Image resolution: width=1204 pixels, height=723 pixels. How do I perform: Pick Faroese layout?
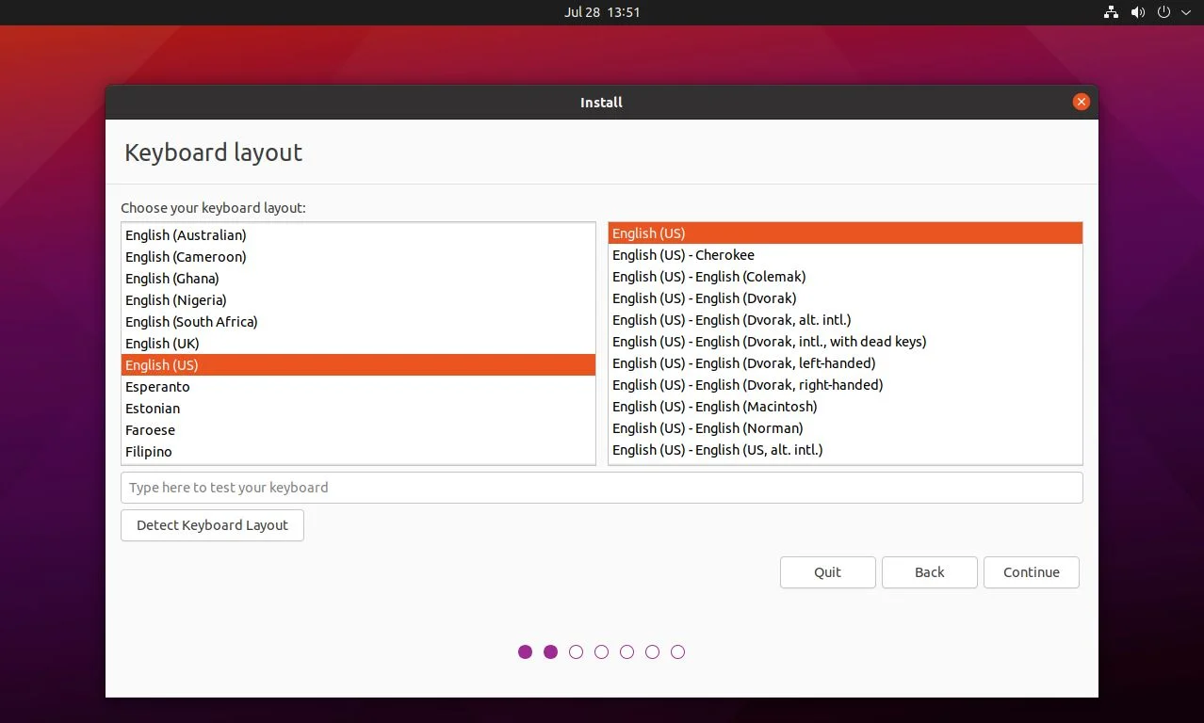[358, 430]
